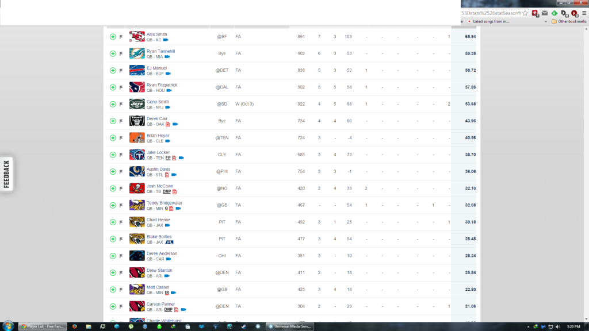Flag Derek Anderson using the flag icon
This screenshot has height=331, width=589.
(121, 256)
